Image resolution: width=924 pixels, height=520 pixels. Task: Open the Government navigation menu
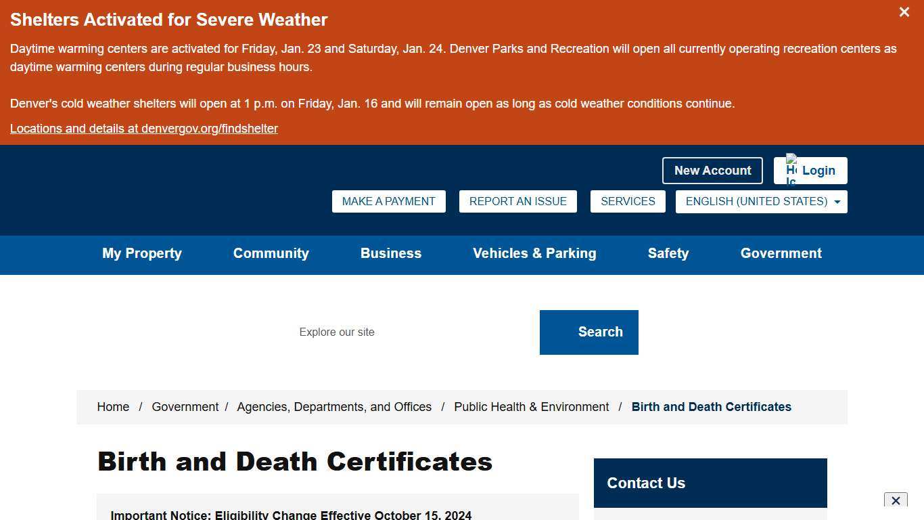[x=781, y=253]
